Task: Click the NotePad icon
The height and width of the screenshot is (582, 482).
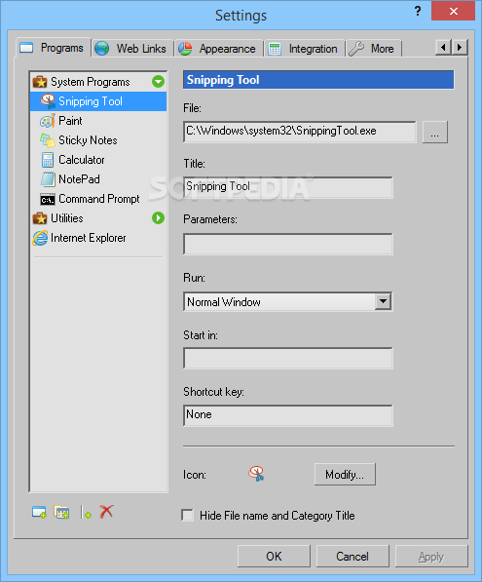Action: 48,179
